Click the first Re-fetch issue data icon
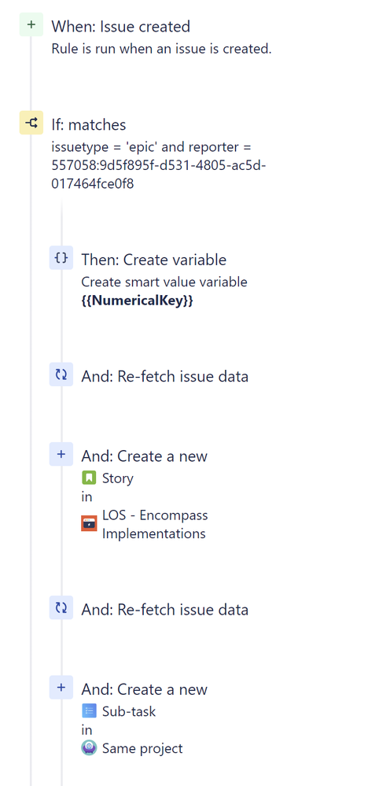The width and height of the screenshot is (368, 786). tap(61, 375)
